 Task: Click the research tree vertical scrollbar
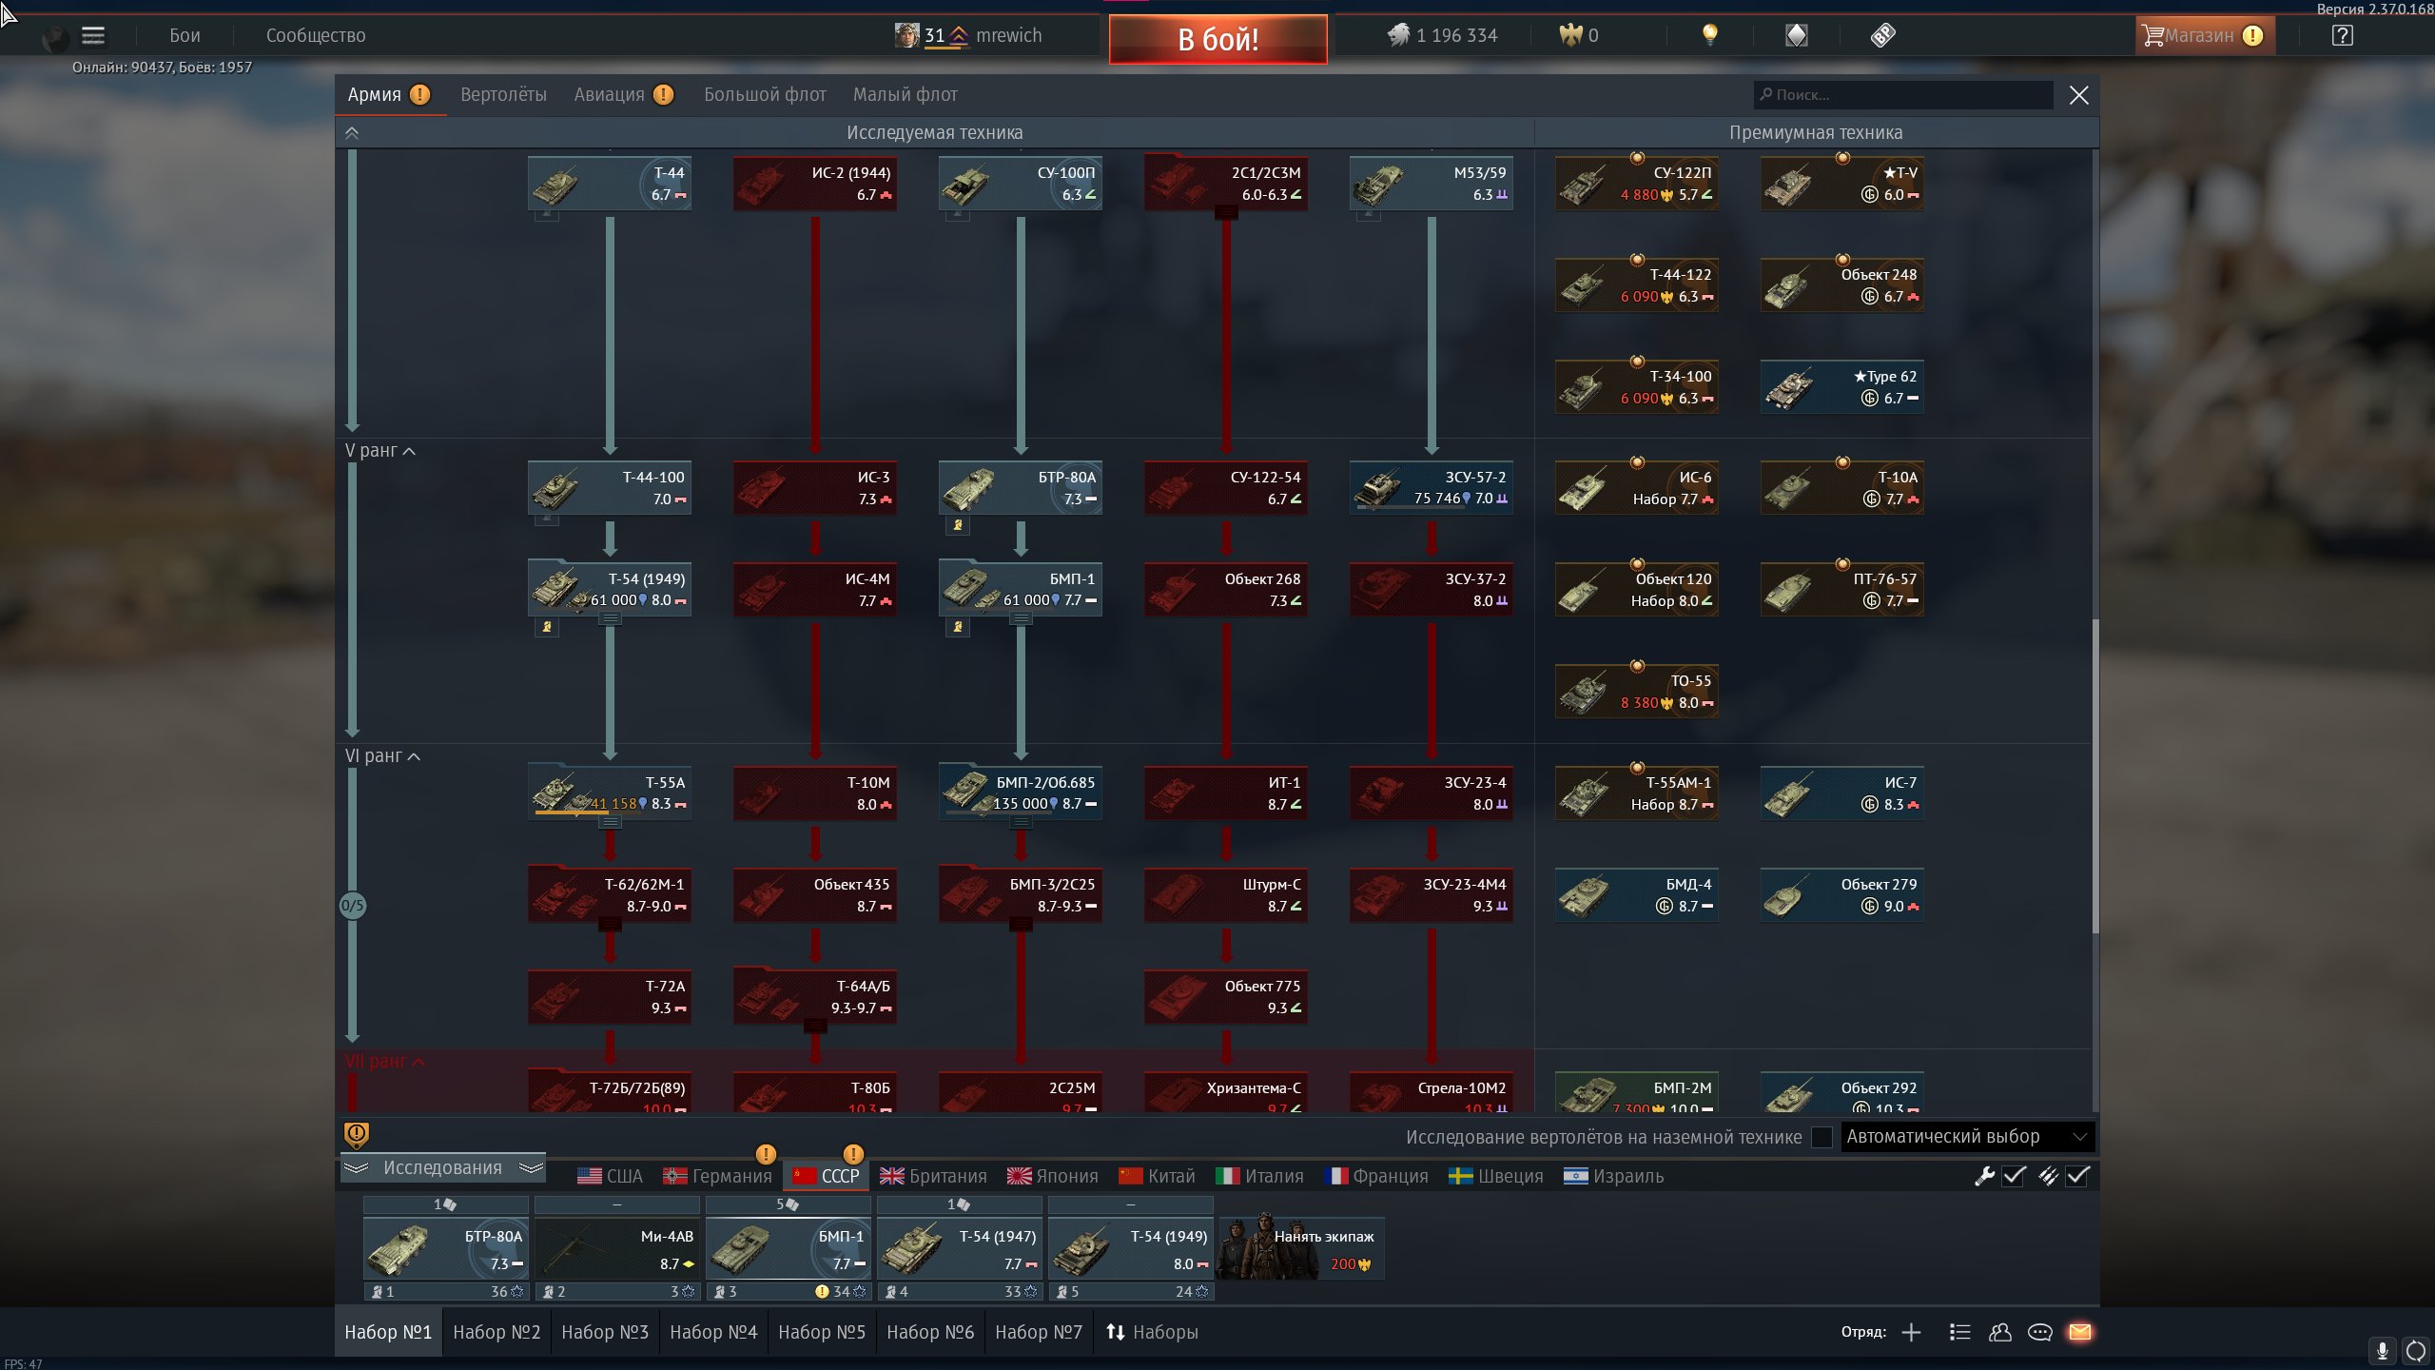point(2094,775)
